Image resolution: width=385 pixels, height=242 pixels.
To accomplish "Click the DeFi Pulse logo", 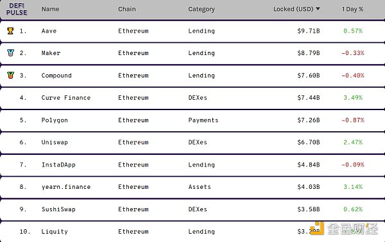I will pyautogui.click(x=17, y=9).
